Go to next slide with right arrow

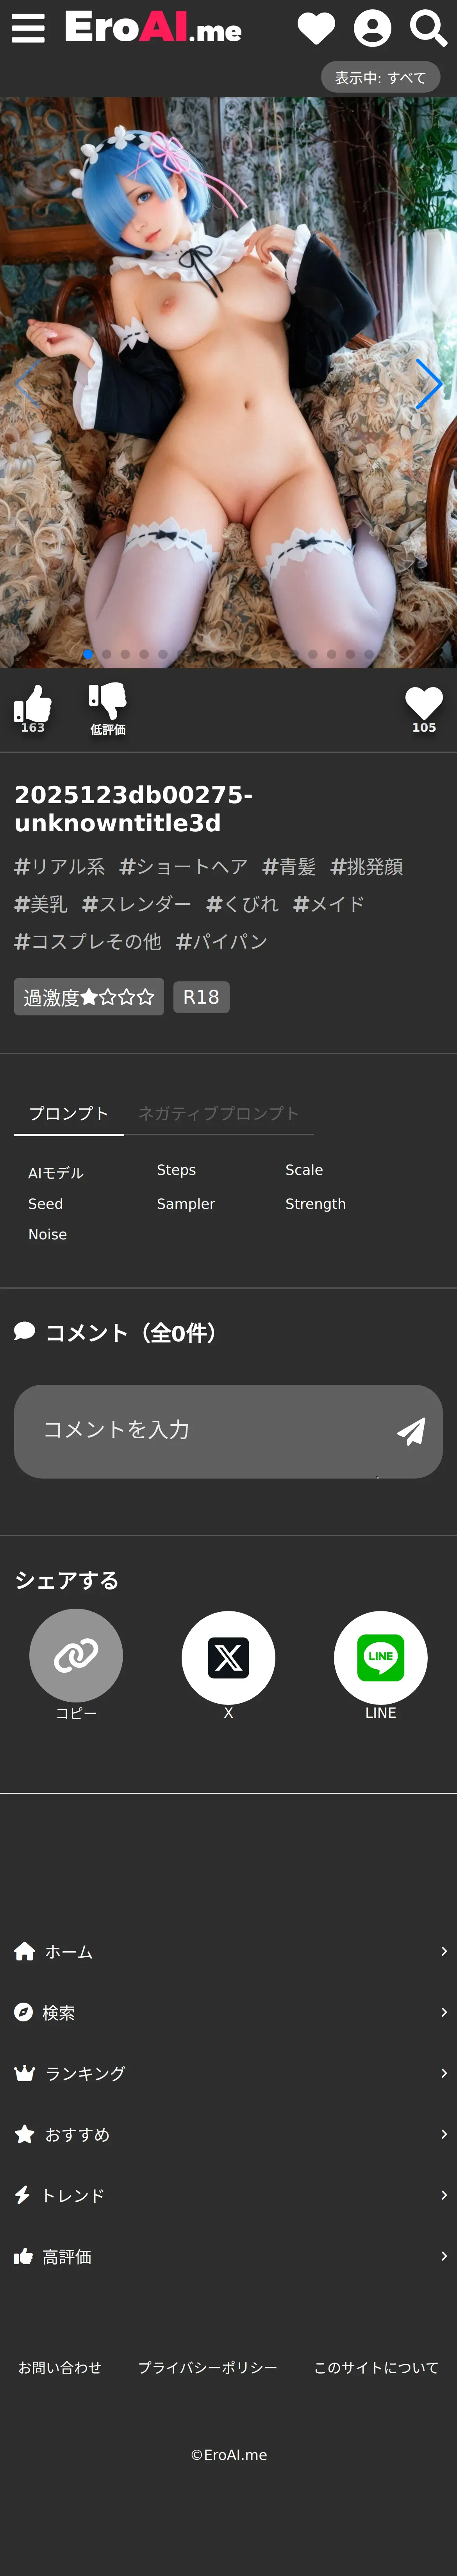click(x=429, y=384)
